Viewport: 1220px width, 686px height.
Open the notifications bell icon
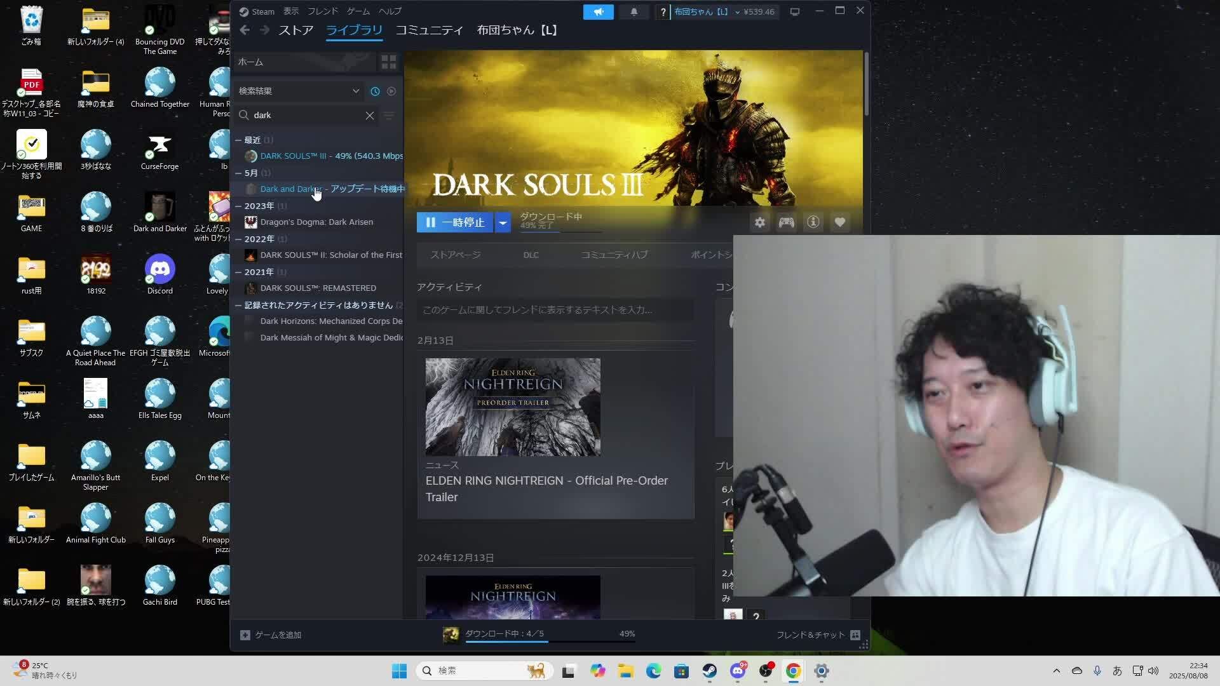tap(634, 11)
